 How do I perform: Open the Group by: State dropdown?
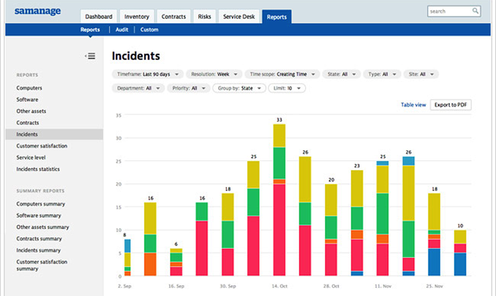[238, 89]
